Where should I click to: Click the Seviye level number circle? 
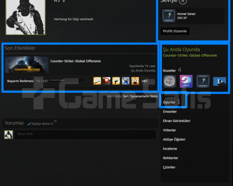[x=183, y=1]
